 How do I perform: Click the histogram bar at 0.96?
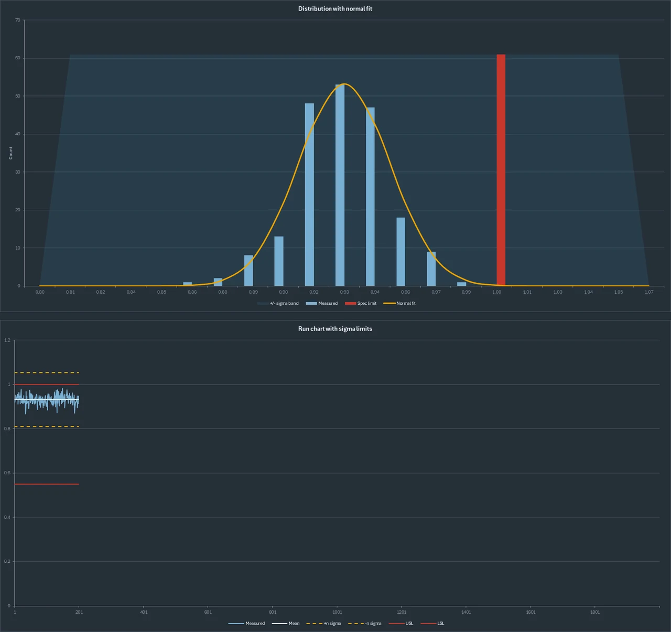(401, 252)
